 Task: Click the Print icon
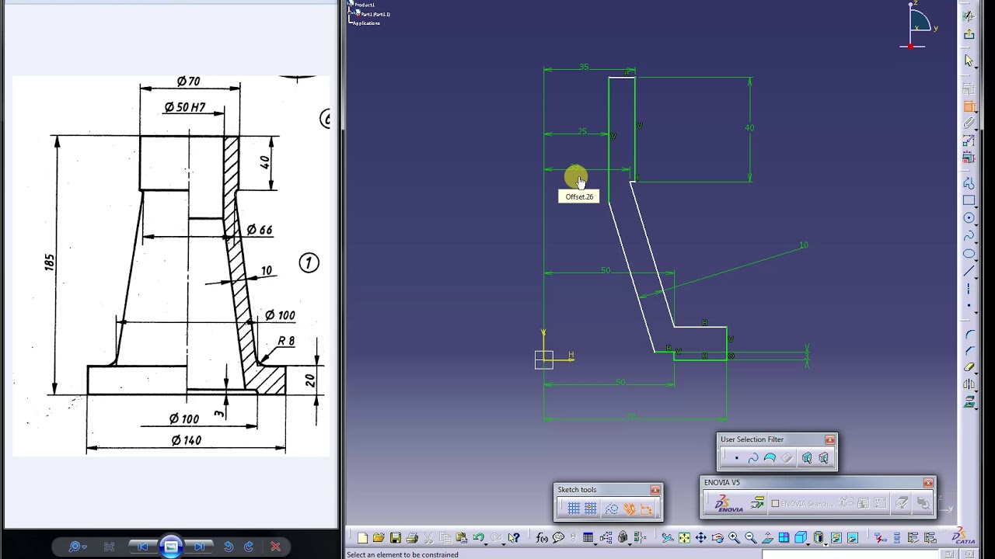tap(412, 537)
